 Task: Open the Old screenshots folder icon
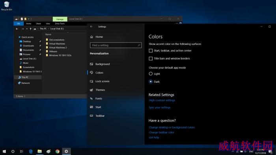[47, 40]
